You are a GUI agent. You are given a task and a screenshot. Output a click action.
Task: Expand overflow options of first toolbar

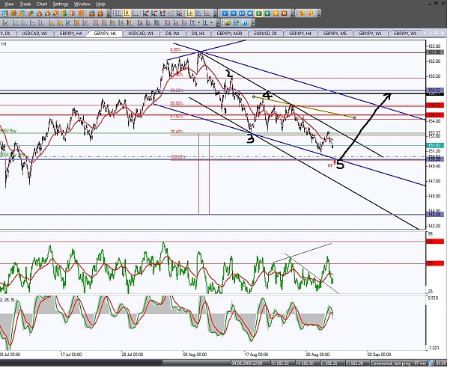click(x=109, y=14)
